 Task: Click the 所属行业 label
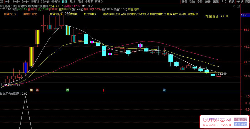(10, 14)
